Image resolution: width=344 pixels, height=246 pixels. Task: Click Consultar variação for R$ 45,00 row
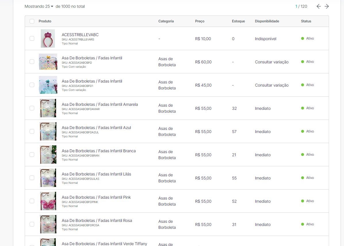point(272,85)
